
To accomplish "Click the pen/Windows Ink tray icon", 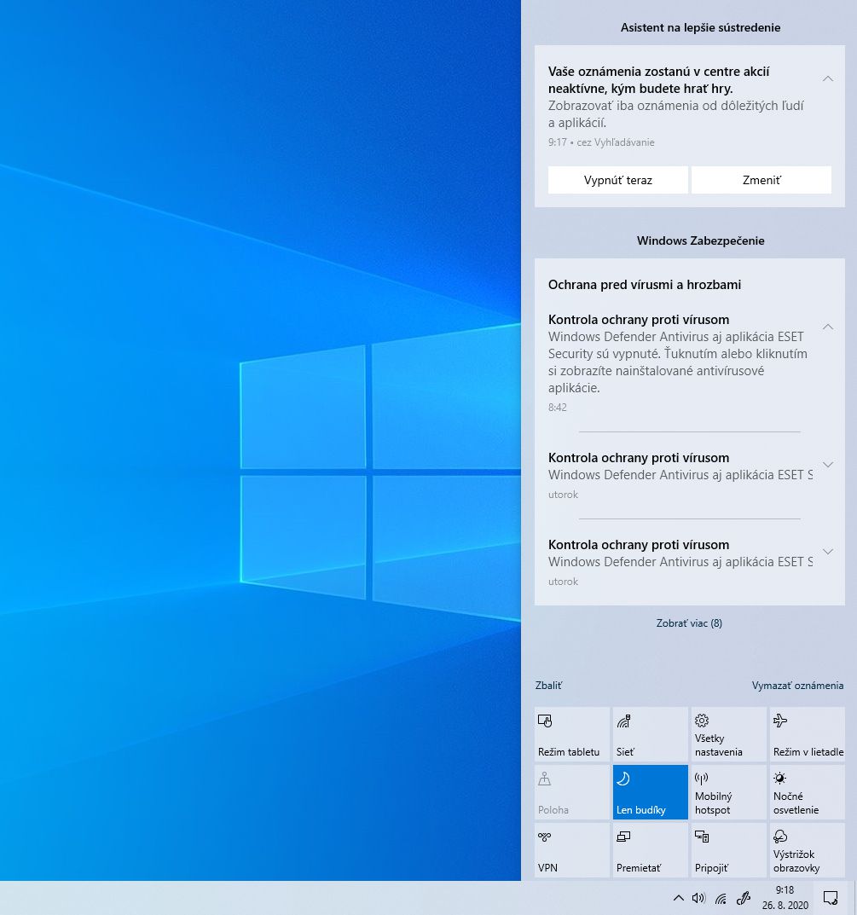I will click(x=744, y=898).
